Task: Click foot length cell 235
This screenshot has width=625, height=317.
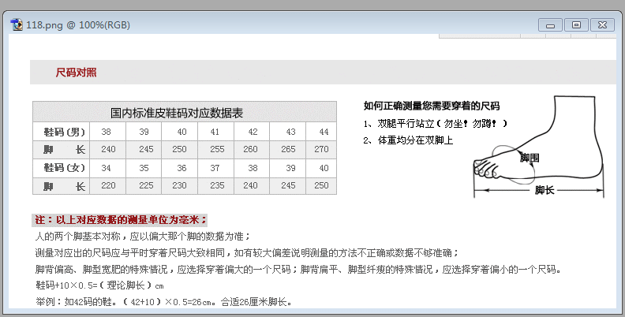Action: [x=217, y=185]
